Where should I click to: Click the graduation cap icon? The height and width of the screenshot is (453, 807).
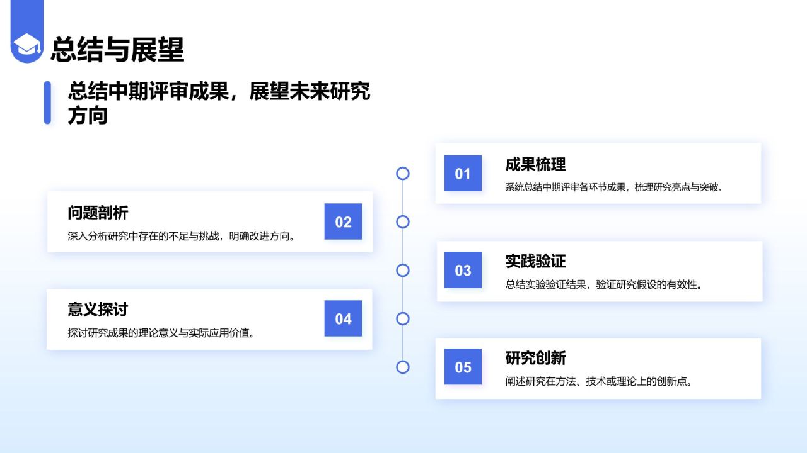coord(27,45)
